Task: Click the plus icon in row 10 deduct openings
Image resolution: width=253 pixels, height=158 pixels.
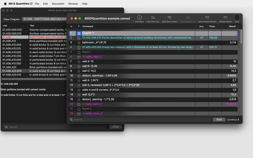Action: tap(79, 76)
